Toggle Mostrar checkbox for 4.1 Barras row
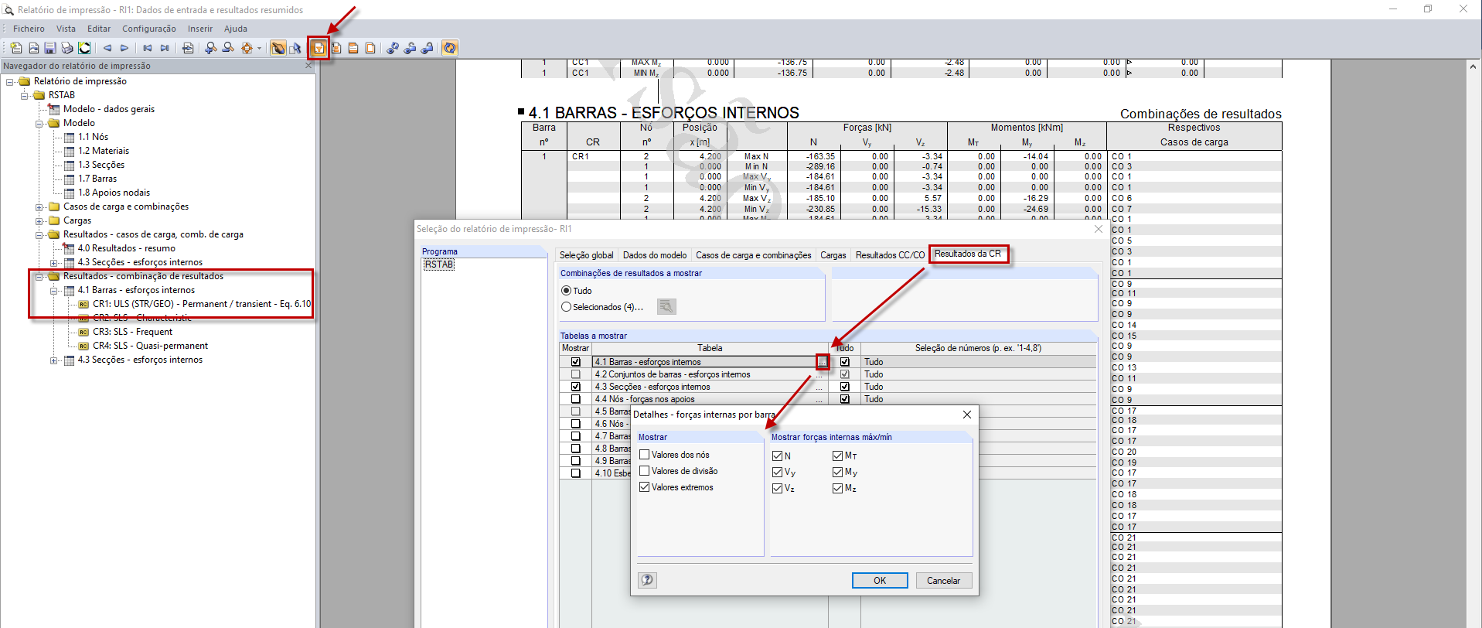The image size is (1482, 628). [576, 362]
